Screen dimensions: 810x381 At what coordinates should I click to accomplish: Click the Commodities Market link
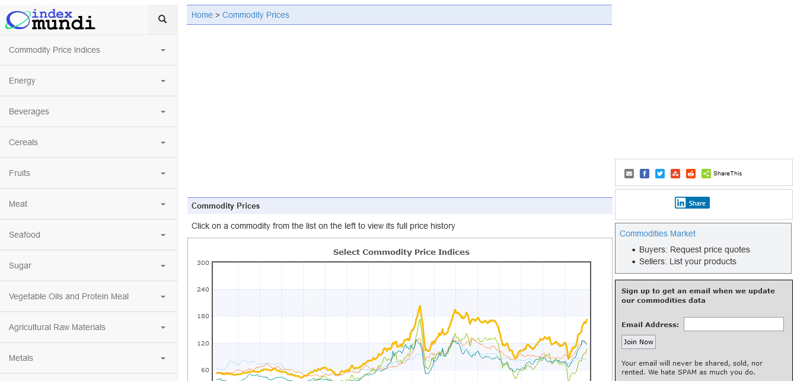[x=657, y=233]
